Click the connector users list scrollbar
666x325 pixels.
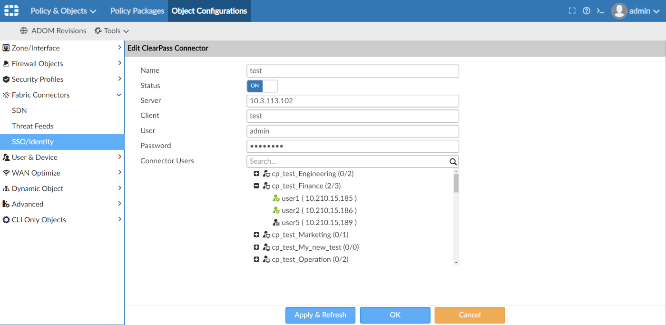456,183
